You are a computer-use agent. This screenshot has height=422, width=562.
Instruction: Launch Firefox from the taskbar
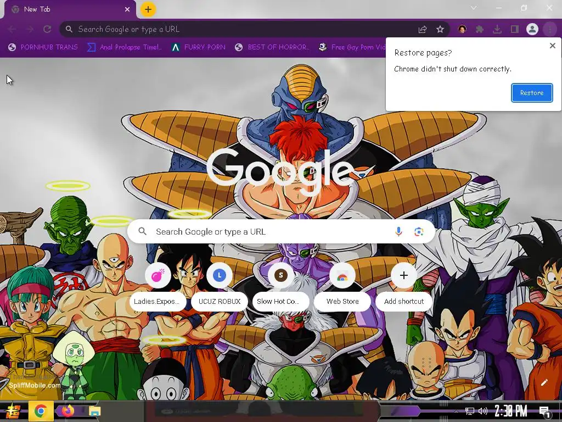(x=68, y=411)
